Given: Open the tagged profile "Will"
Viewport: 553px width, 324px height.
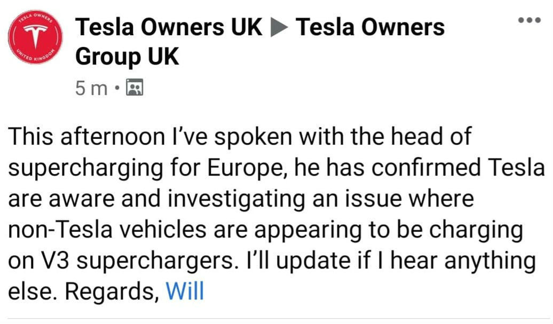Looking at the screenshot, I should click(x=185, y=291).
